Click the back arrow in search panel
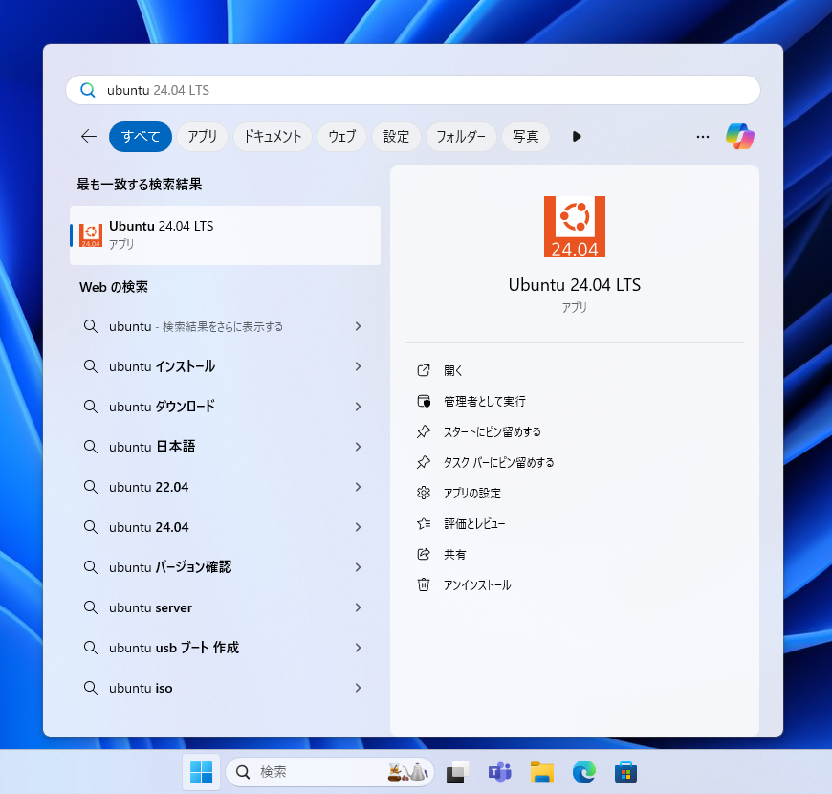832x794 pixels. point(89,137)
